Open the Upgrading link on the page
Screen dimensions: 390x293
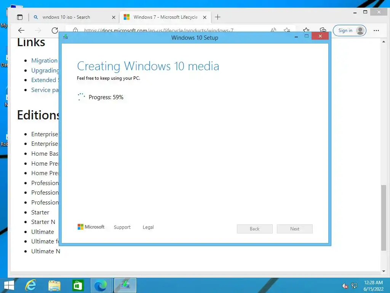[45, 71]
